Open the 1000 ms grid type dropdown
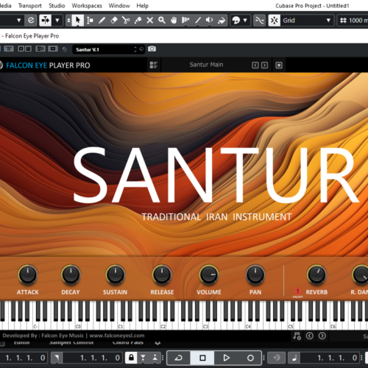This screenshot has width=368, height=368. [353, 21]
